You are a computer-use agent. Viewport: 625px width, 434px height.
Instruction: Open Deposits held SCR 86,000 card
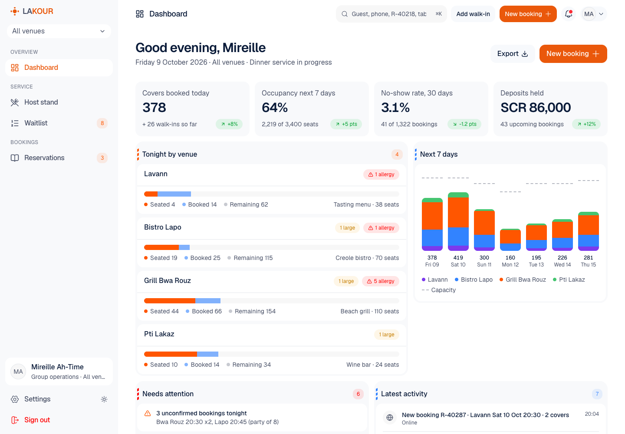[550, 109]
